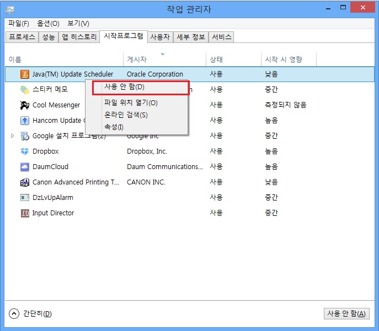Switch to the 프로세스 tab
This screenshot has height=331, width=379.
[22, 37]
